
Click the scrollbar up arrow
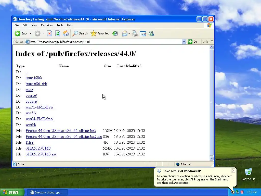click(211, 47)
